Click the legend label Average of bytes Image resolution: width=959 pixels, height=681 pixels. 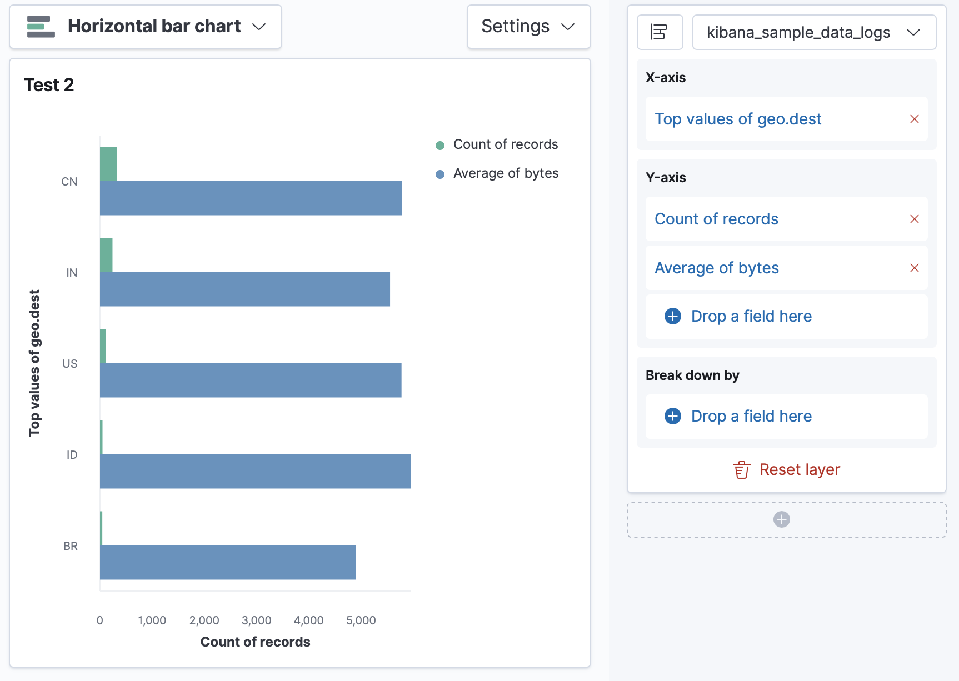506,173
